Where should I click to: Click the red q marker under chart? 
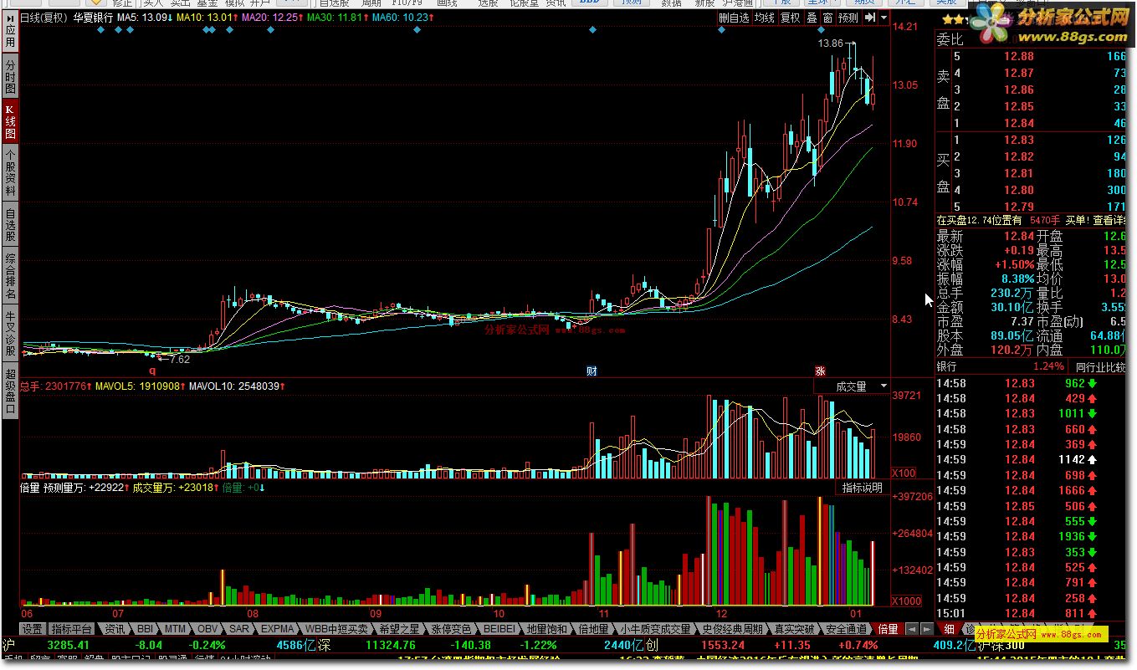(152, 369)
